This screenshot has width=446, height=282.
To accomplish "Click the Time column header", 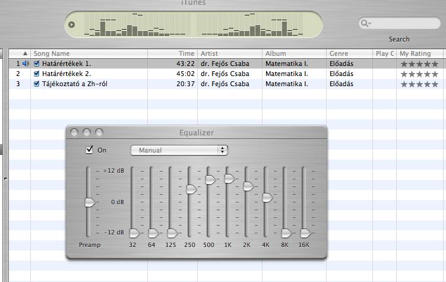I will pyautogui.click(x=172, y=53).
